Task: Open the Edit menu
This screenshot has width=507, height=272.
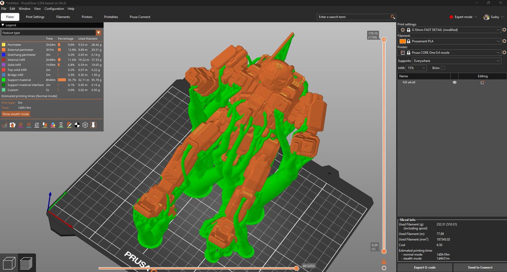Action: 13,8
